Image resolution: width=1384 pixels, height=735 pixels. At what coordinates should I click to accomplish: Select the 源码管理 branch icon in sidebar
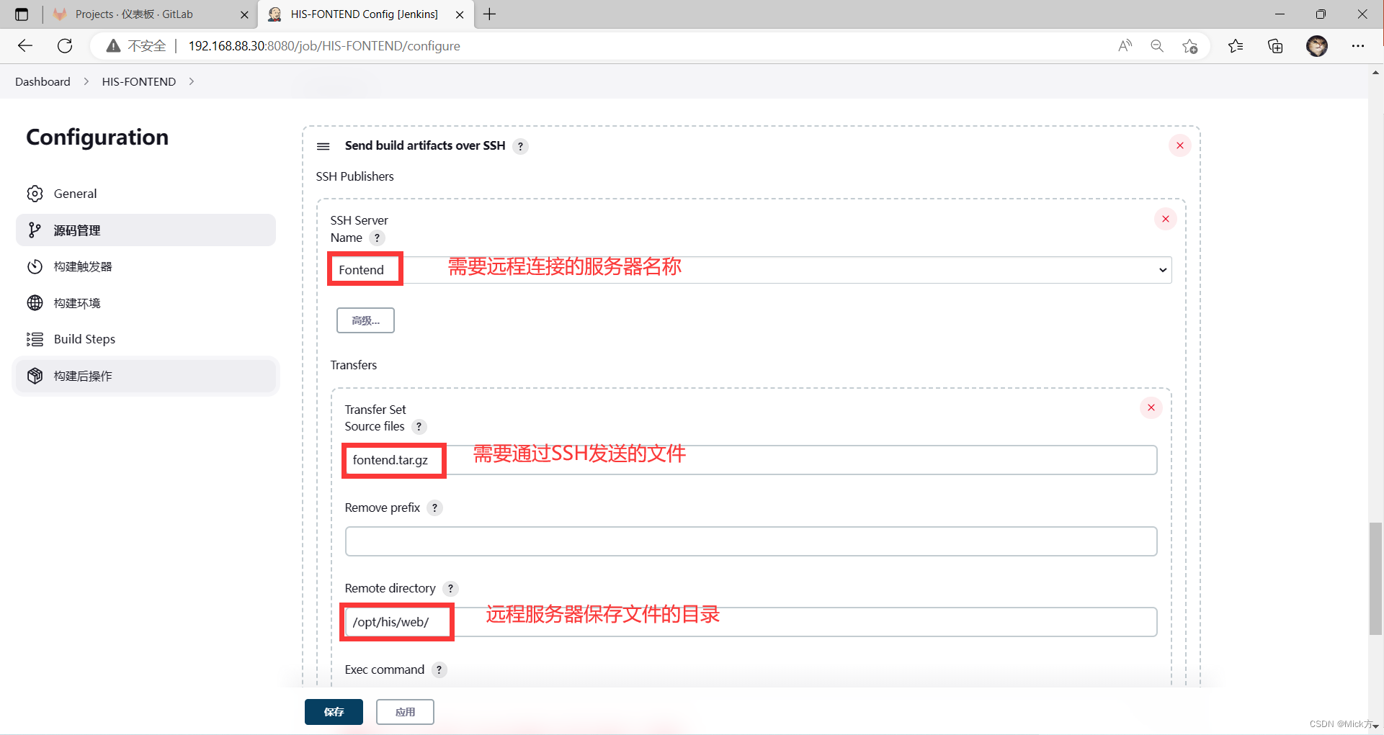click(x=35, y=230)
